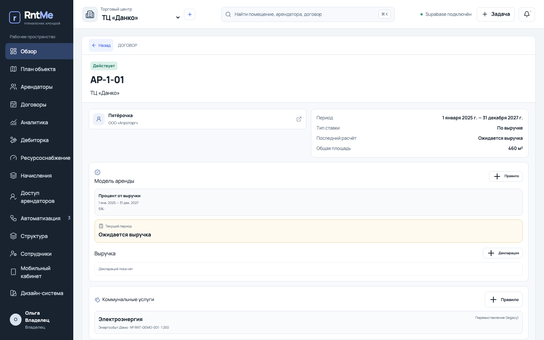Add Правило to Коммунальные услуги

pos(504,300)
